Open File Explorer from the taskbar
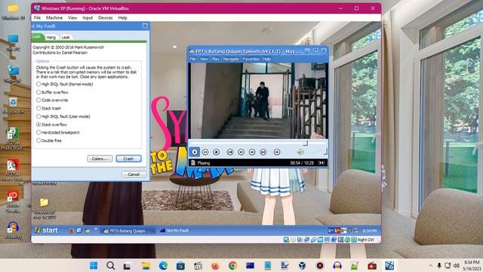 [x=146, y=265]
